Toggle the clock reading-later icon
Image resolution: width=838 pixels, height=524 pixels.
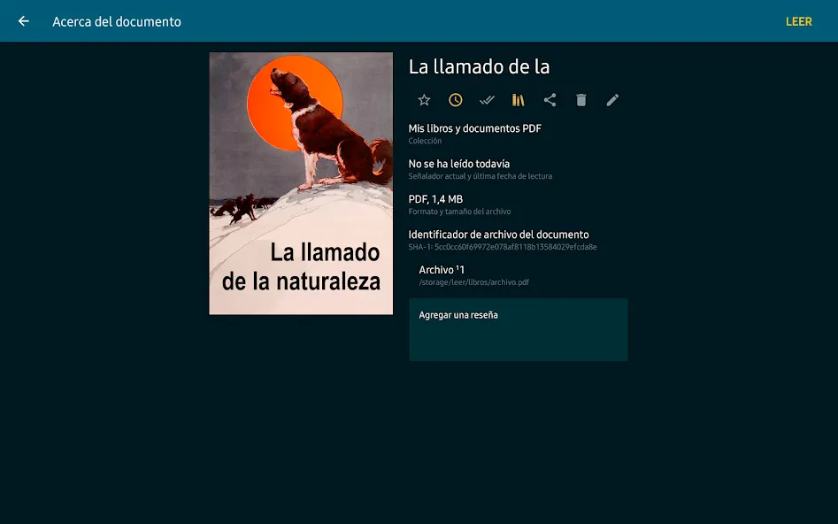[x=456, y=100]
